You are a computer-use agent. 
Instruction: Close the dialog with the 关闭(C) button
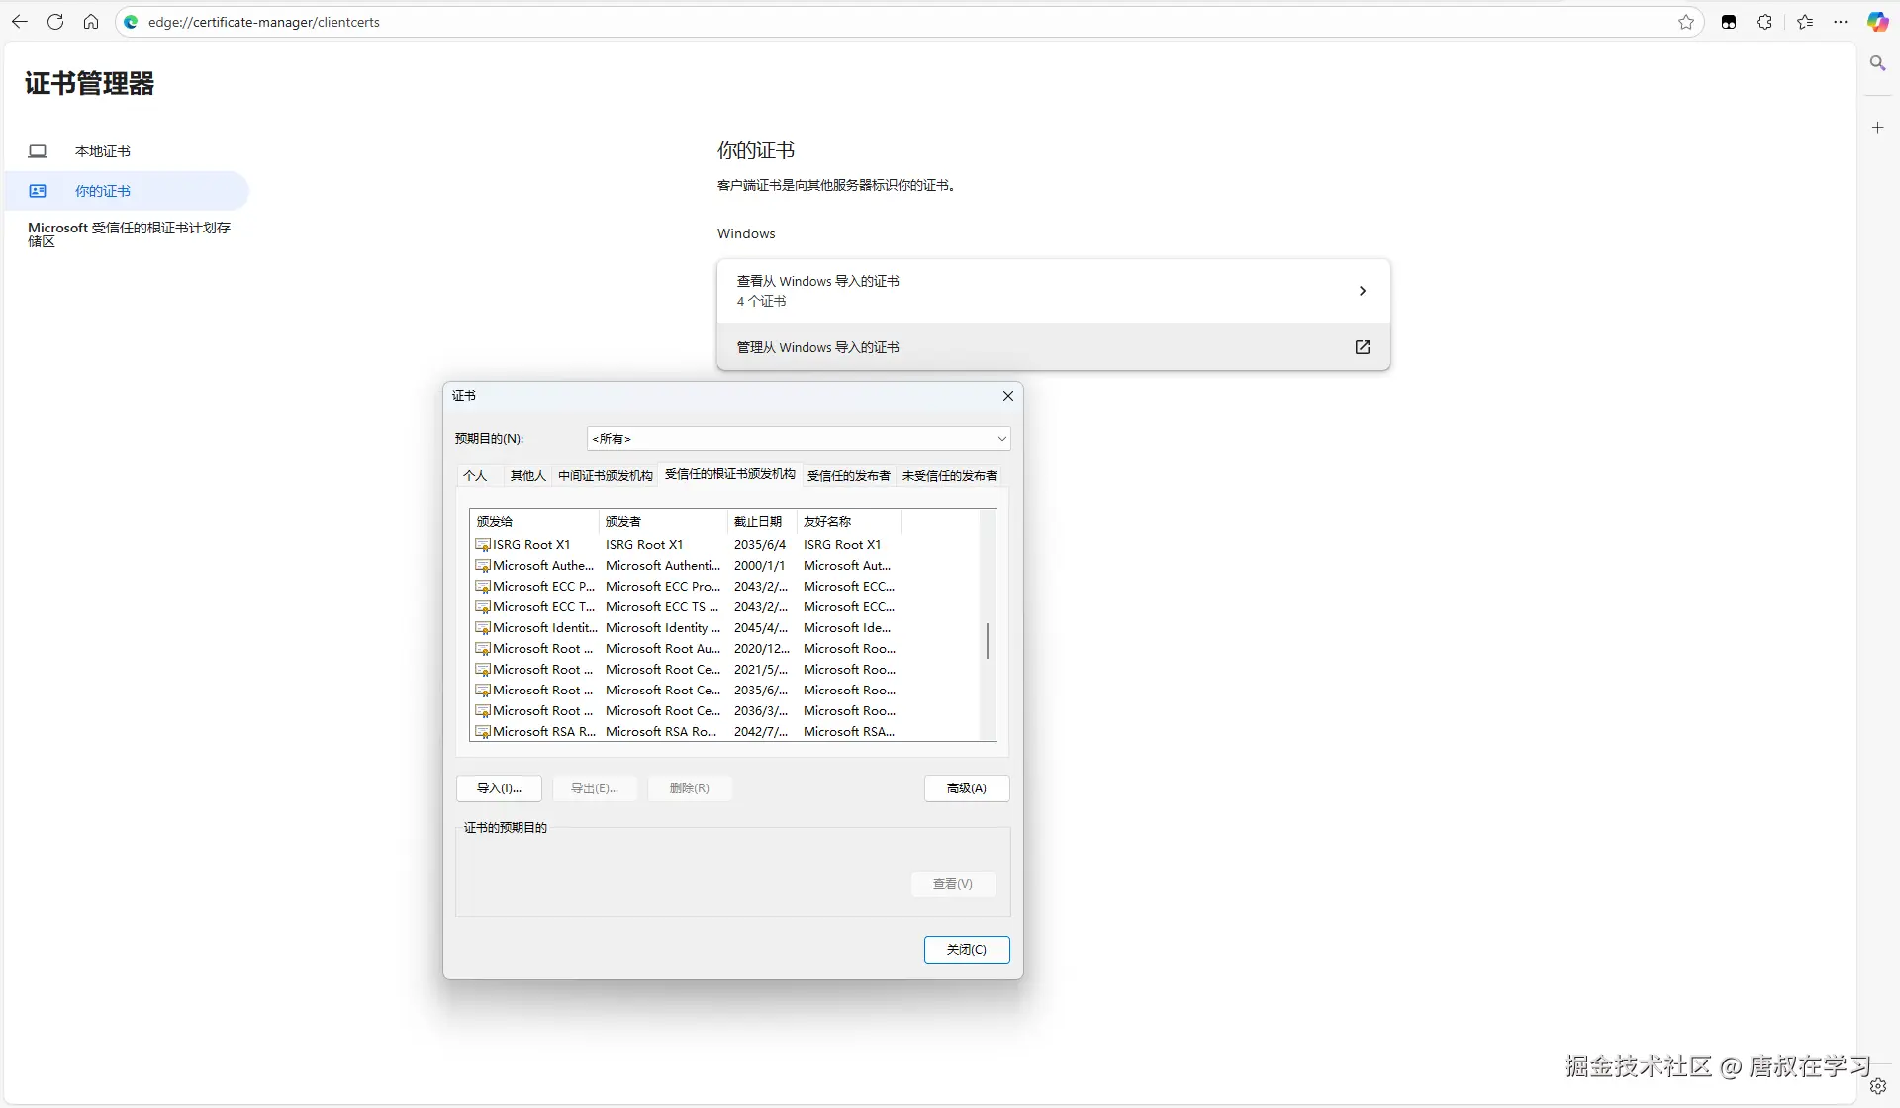[967, 950]
